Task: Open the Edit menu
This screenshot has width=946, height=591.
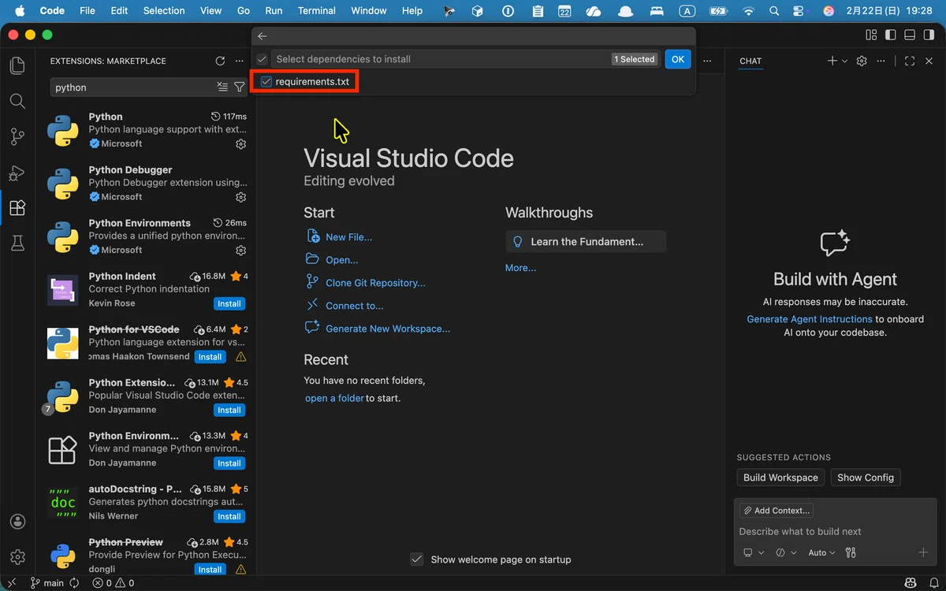Action: point(119,11)
